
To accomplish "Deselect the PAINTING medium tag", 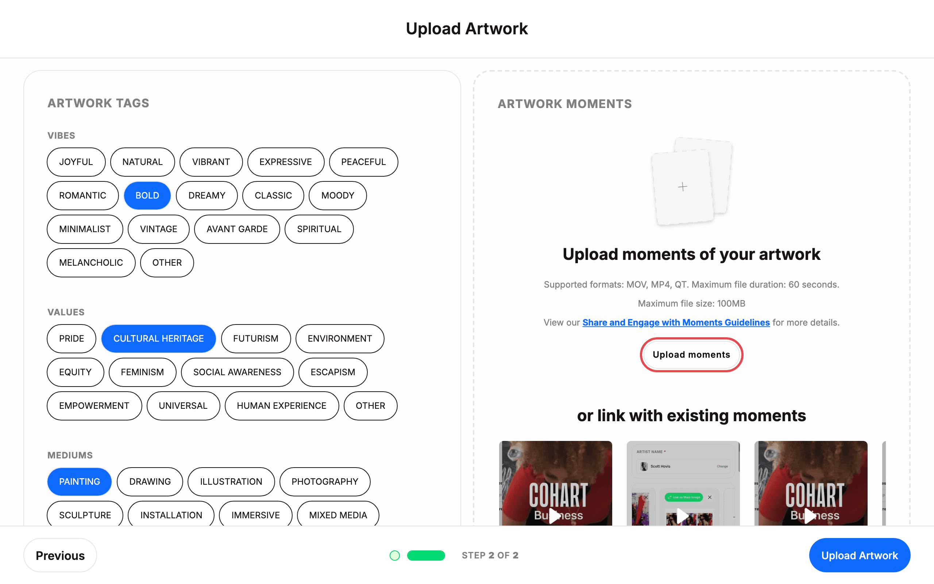I will pyautogui.click(x=80, y=482).
